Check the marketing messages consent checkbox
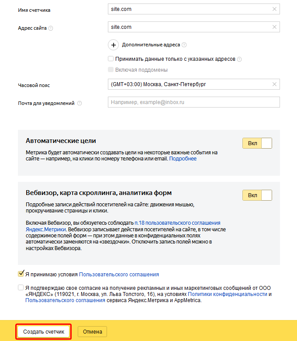297x341 pixels. [21, 288]
